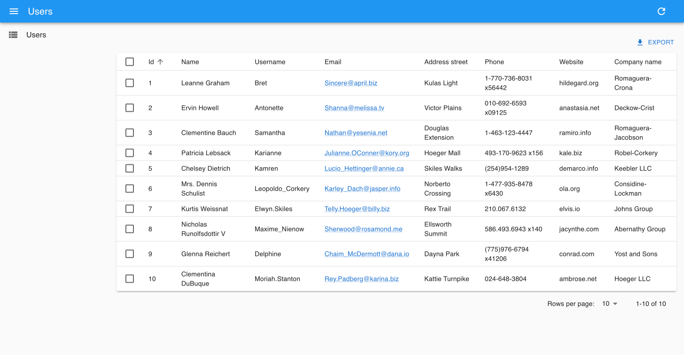Click the Sherwood@rosamond.me email link
Viewport: 684px width, 355px height.
(364, 229)
